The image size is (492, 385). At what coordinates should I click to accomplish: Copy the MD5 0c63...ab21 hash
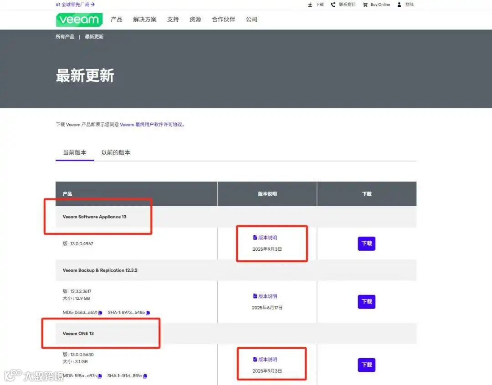pyautogui.click(x=100, y=313)
